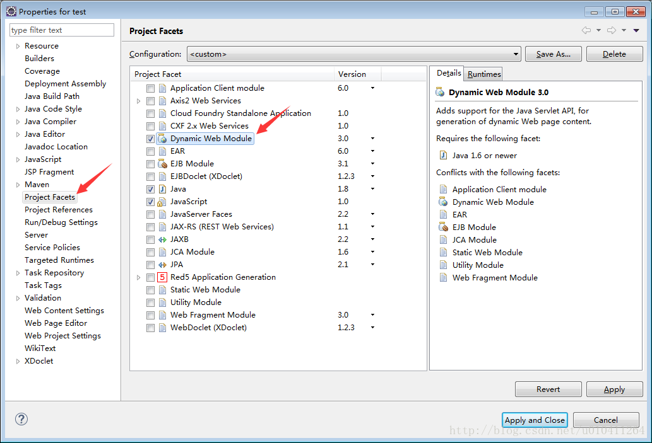
Task: Click the JAXB facet icon
Action: pyautogui.click(x=162, y=239)
